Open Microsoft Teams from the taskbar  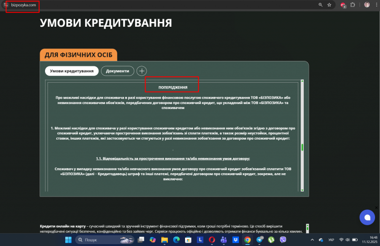point(224,240)
